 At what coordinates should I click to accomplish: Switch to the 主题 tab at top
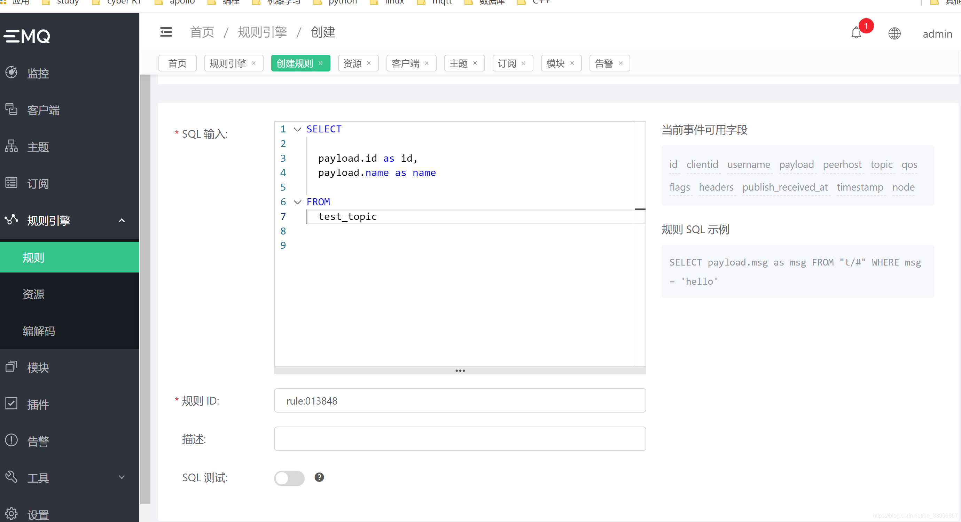coord(458,63)
